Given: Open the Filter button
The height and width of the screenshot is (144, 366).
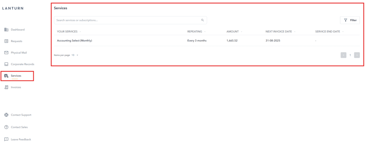Looking at the screenshot, I should click(x=350, y=20).
